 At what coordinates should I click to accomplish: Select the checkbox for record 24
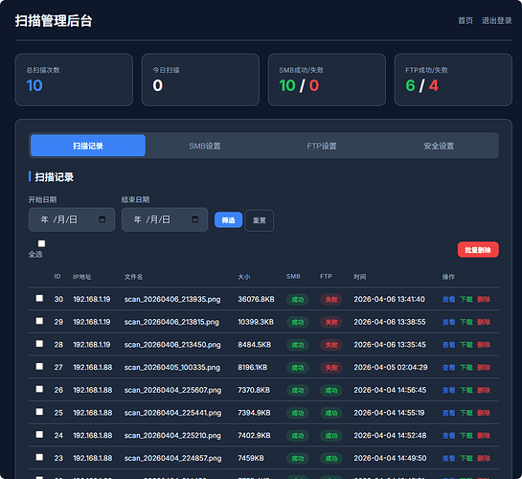tap(39, 434)
